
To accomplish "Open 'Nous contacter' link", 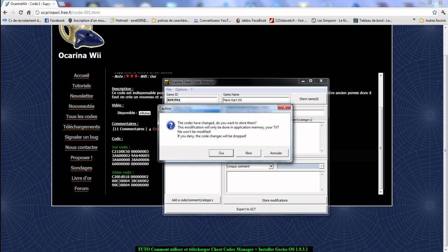I will [x=81, y=147].
